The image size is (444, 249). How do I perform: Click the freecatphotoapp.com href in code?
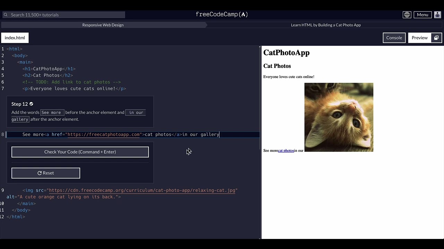tap(103, 134)
